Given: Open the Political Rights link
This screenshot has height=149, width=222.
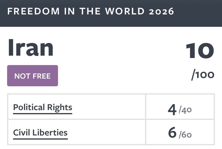Looking at the screenshot, I should 43,107.
